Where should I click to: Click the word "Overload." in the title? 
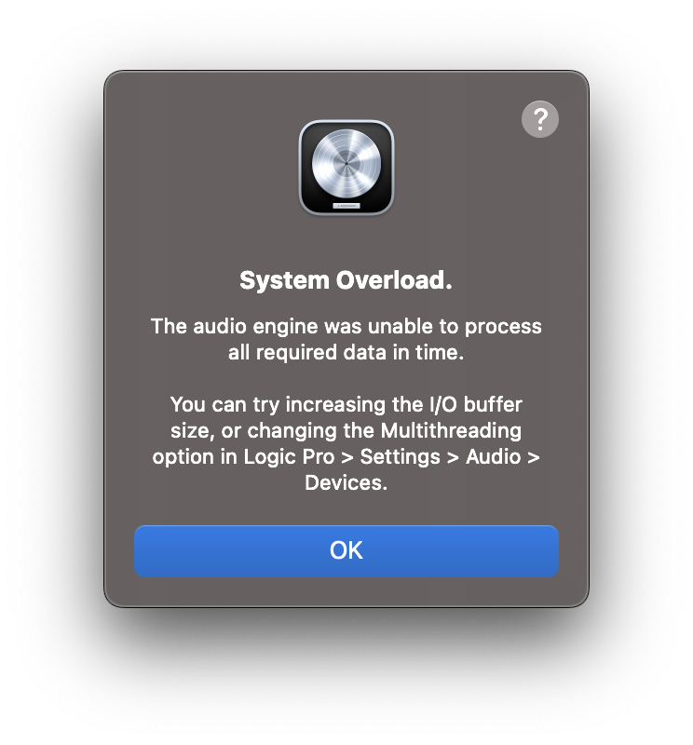point(395,280)
